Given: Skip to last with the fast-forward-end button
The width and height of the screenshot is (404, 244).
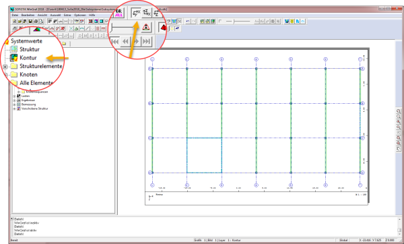Looking at the screenshot, I should click(x=147, y=41).
